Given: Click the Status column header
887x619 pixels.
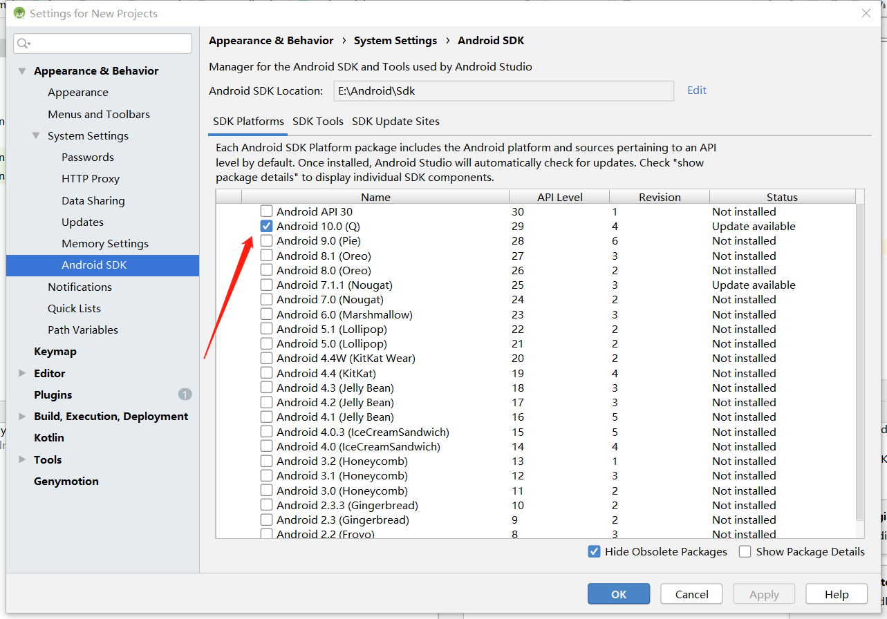Looking at the screenshot, I should point(782,197).
